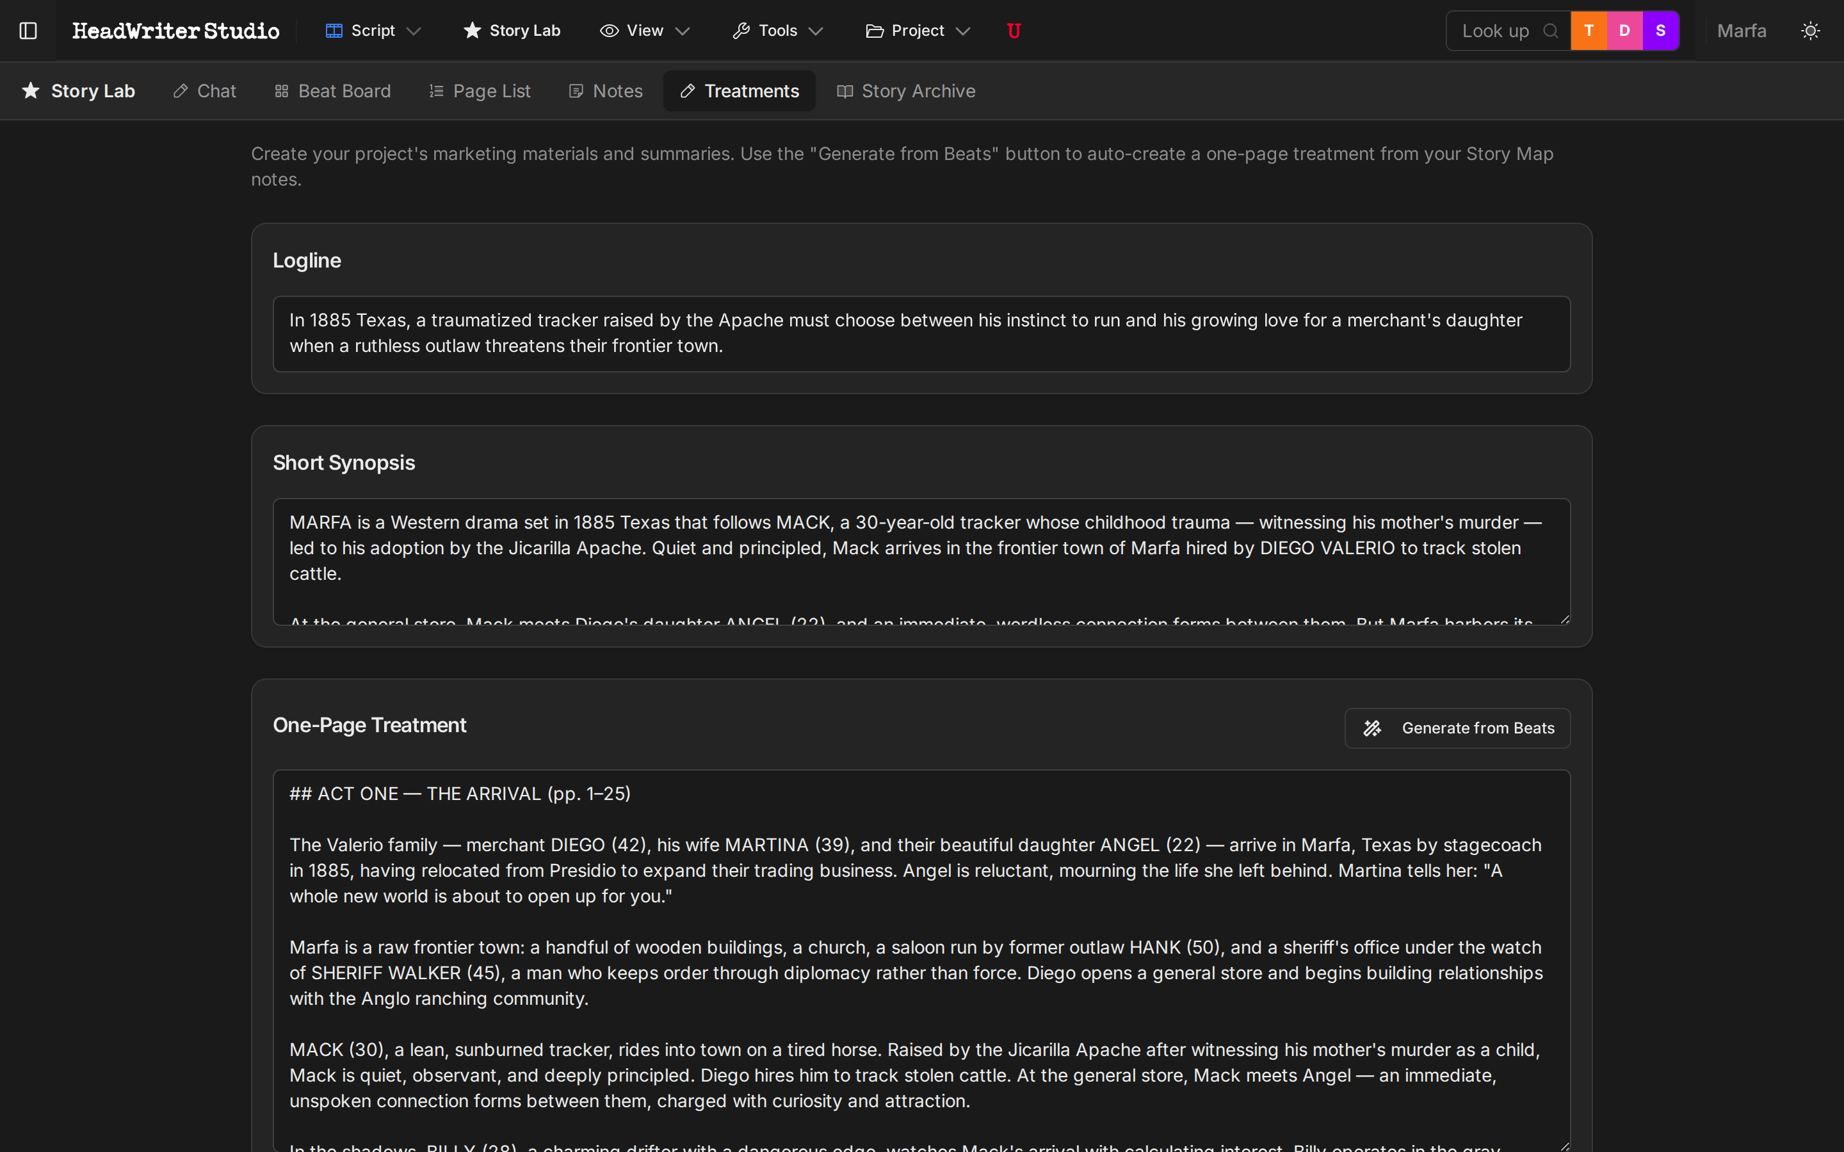Click the Script filmstrip icon

tap(334, 29)
